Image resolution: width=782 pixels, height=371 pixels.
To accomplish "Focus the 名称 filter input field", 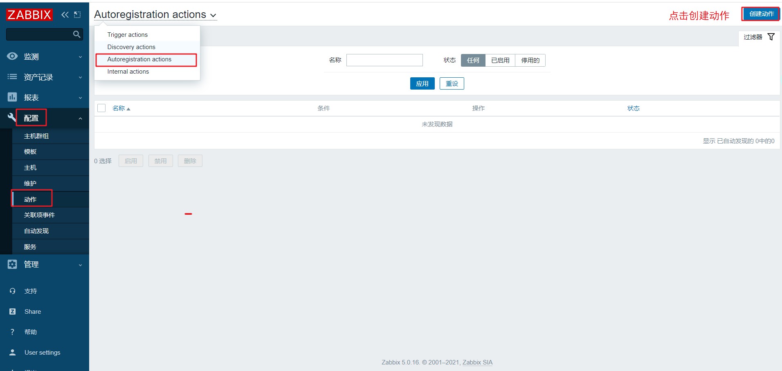I will coord(384,60).
